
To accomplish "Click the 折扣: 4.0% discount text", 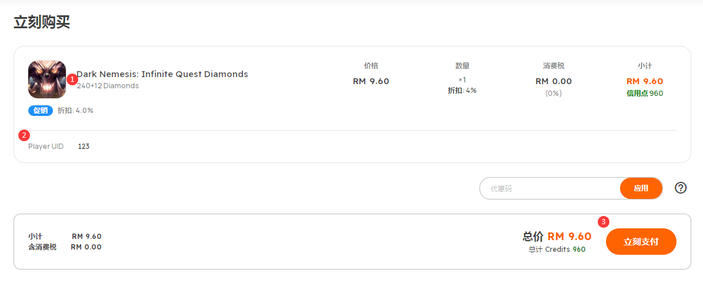I will coord(75,110).
